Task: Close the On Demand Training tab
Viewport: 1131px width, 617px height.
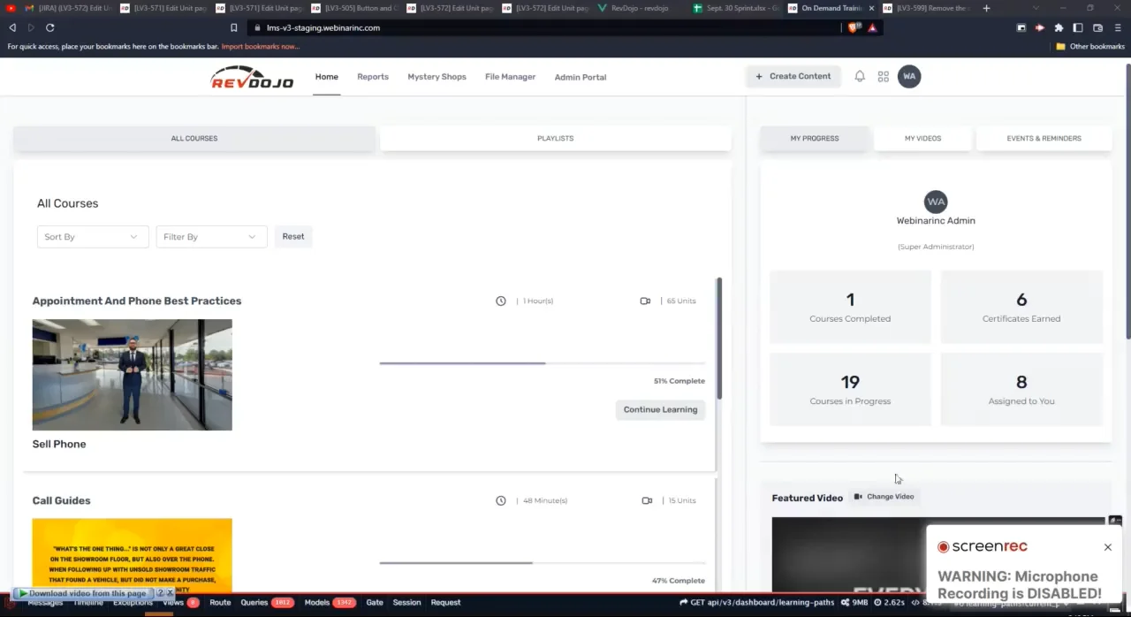Action: pyautogui.click(x=871, y=8)
